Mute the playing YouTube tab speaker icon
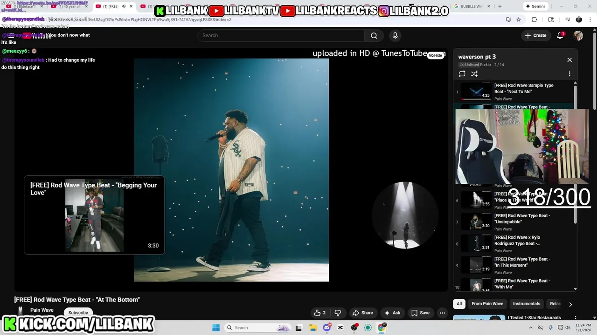The width and height of the screenshot is (597, 335). [x=123, y=7]
